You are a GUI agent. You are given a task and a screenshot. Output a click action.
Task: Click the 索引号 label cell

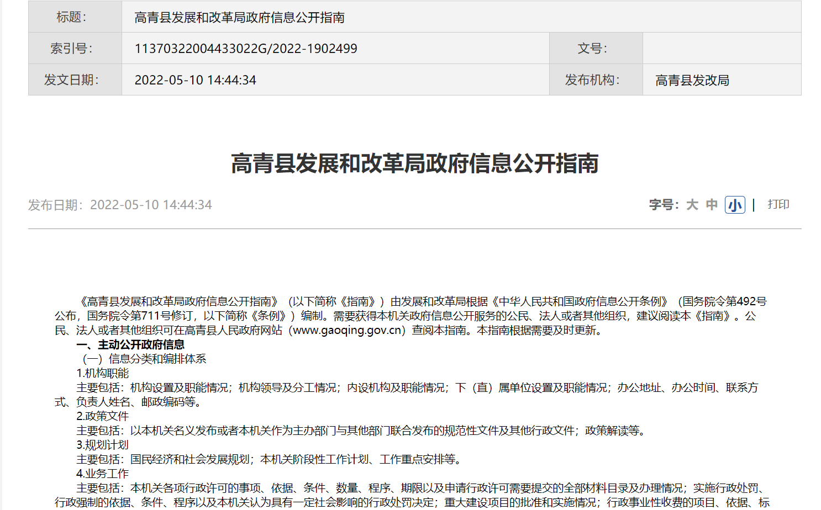(x=72, y=49)
